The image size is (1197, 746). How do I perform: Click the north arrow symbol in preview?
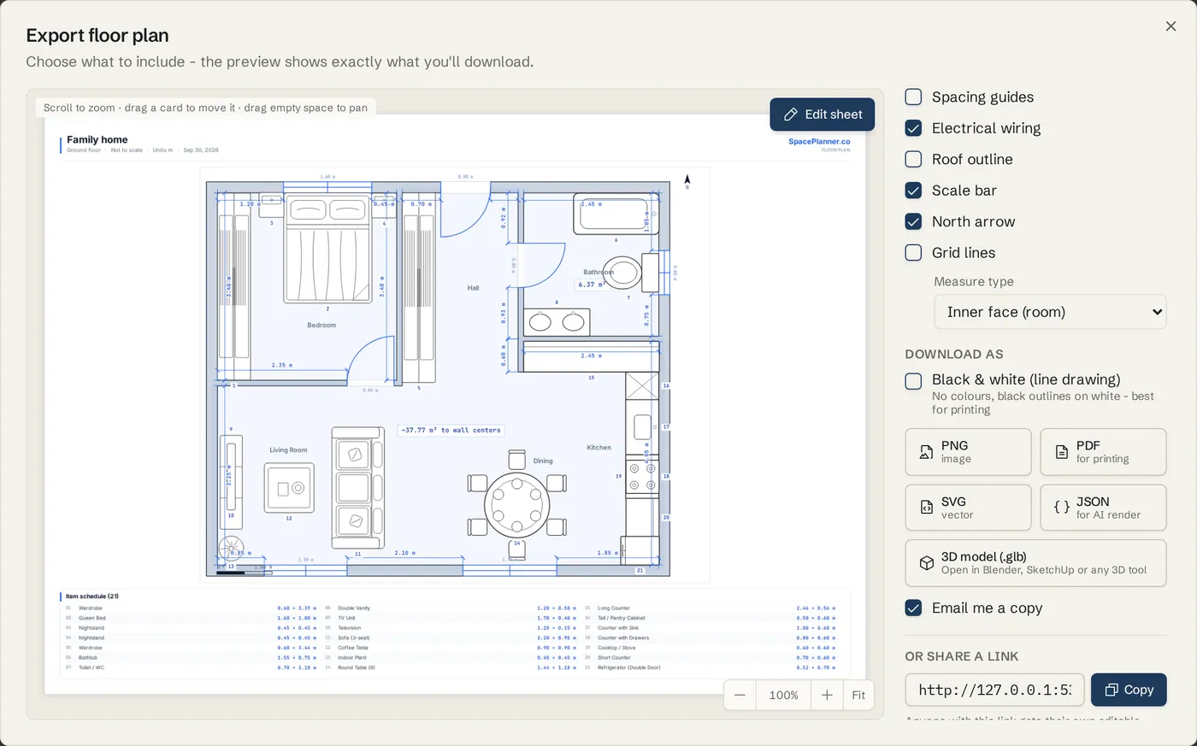(687, 180)
